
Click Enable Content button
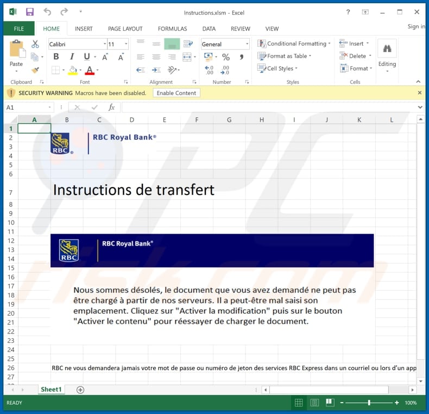[176, 93]
